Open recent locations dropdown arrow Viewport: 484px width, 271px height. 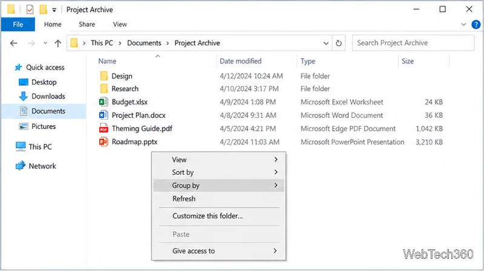pyautogui.click(x=45, y=43)
